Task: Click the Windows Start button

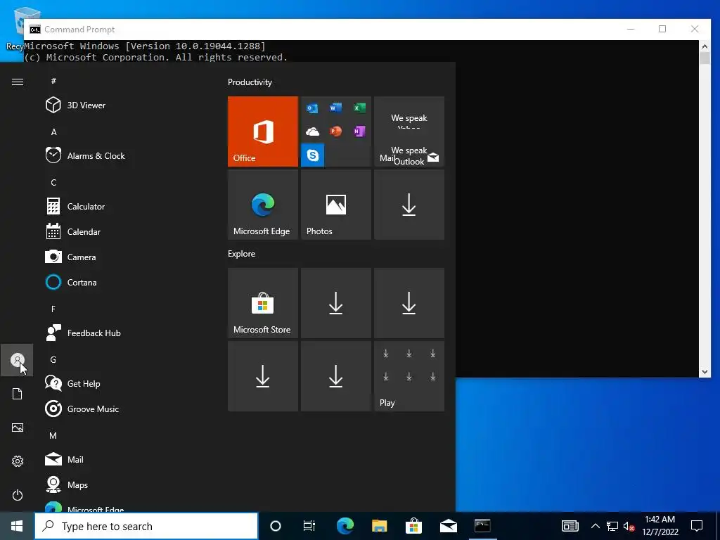Action: click(x=17, y=526)
